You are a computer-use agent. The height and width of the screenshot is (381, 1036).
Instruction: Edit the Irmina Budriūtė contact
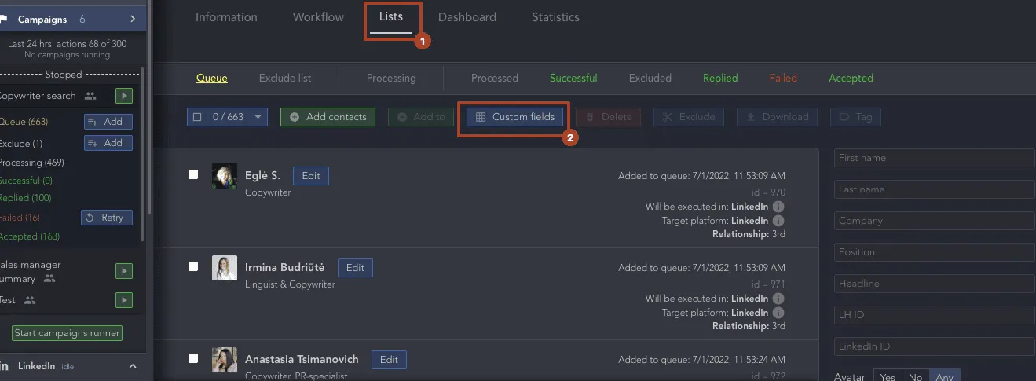pos(355,268)
